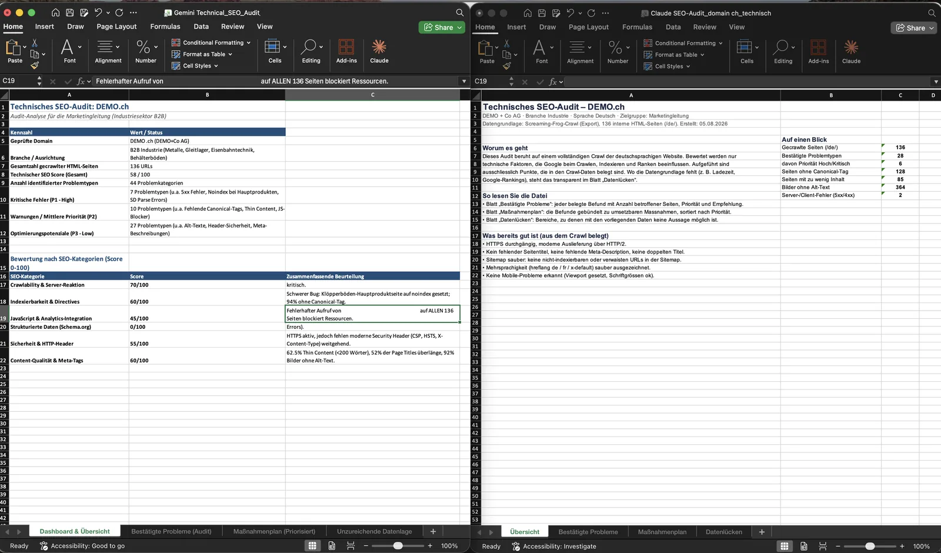Open the Share arrow menu in Claude window
The image size is (941, 553).
click(931, 28)
